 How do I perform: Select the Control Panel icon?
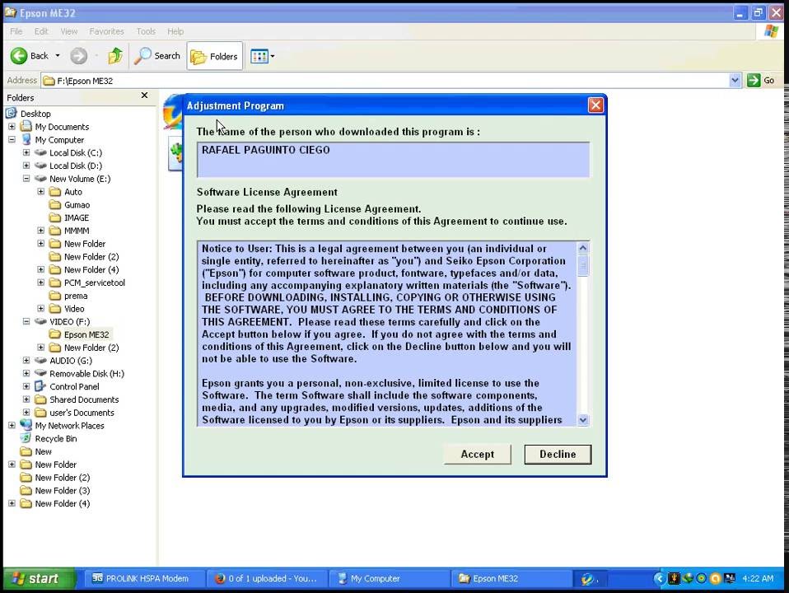[40, 386]
